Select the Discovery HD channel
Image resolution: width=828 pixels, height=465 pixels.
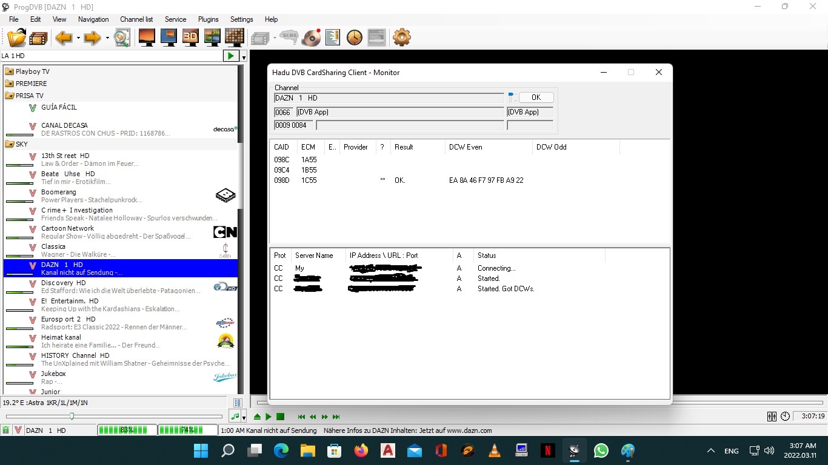[x=63, y=283]
